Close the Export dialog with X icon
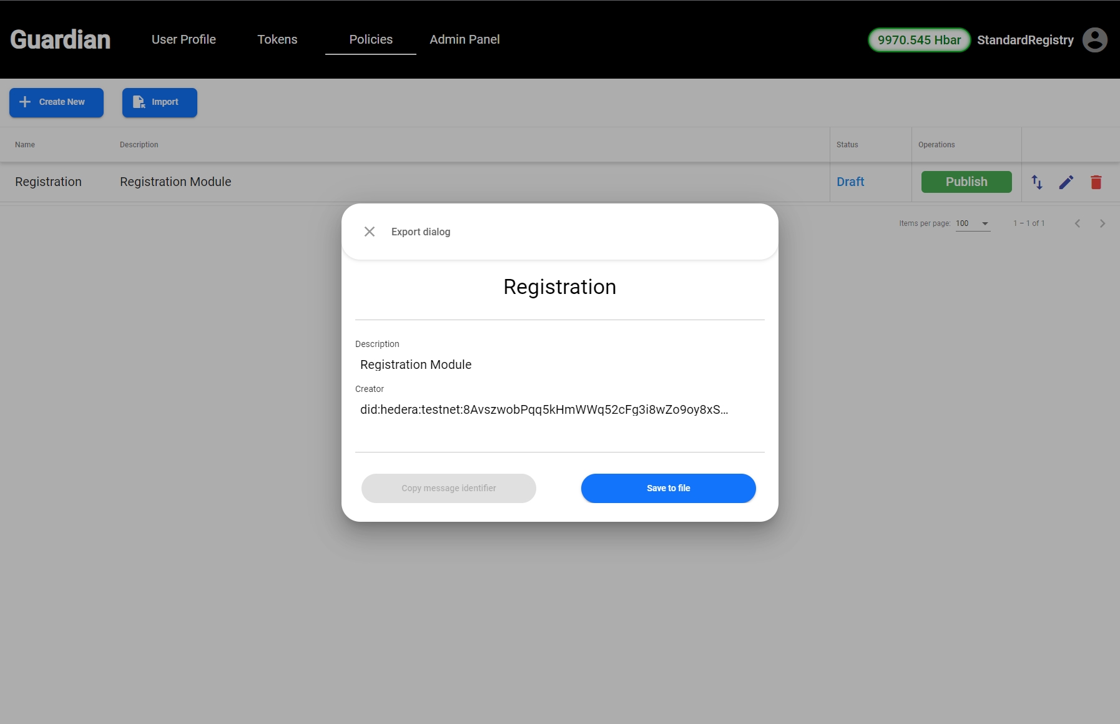 click(370, 232)
